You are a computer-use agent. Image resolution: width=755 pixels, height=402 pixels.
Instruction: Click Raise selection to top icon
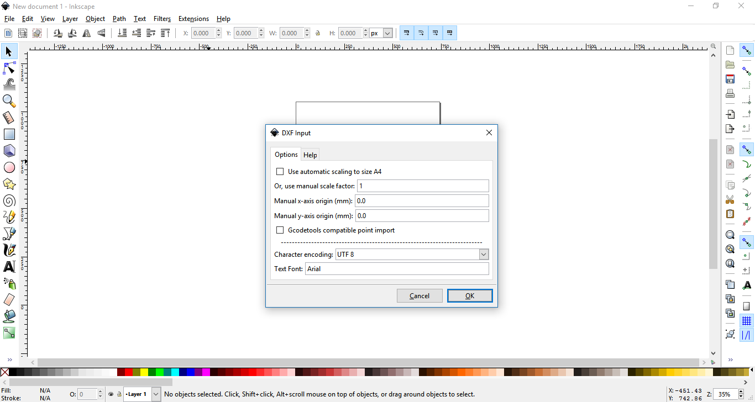pos(165,33)
